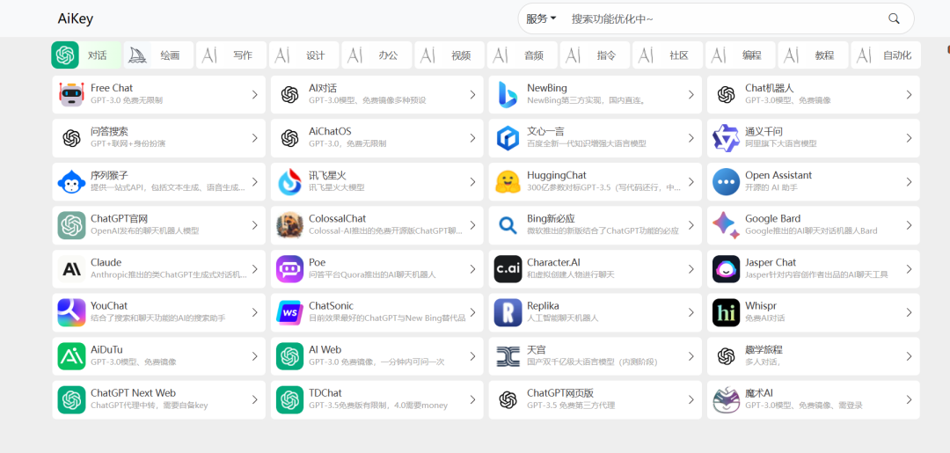This screenshot has height=453, width=950.
Task: Switch to the 音频 tab
Action: tap(522, 55)
